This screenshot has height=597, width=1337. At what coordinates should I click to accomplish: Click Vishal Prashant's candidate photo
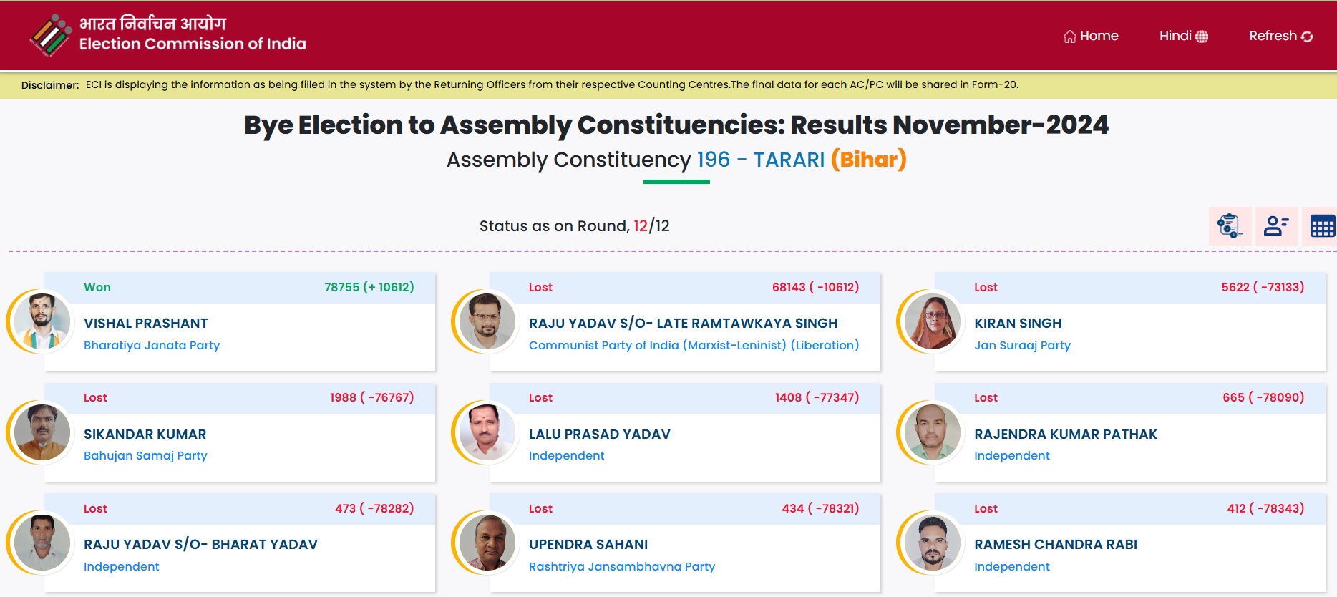(42, 321)
